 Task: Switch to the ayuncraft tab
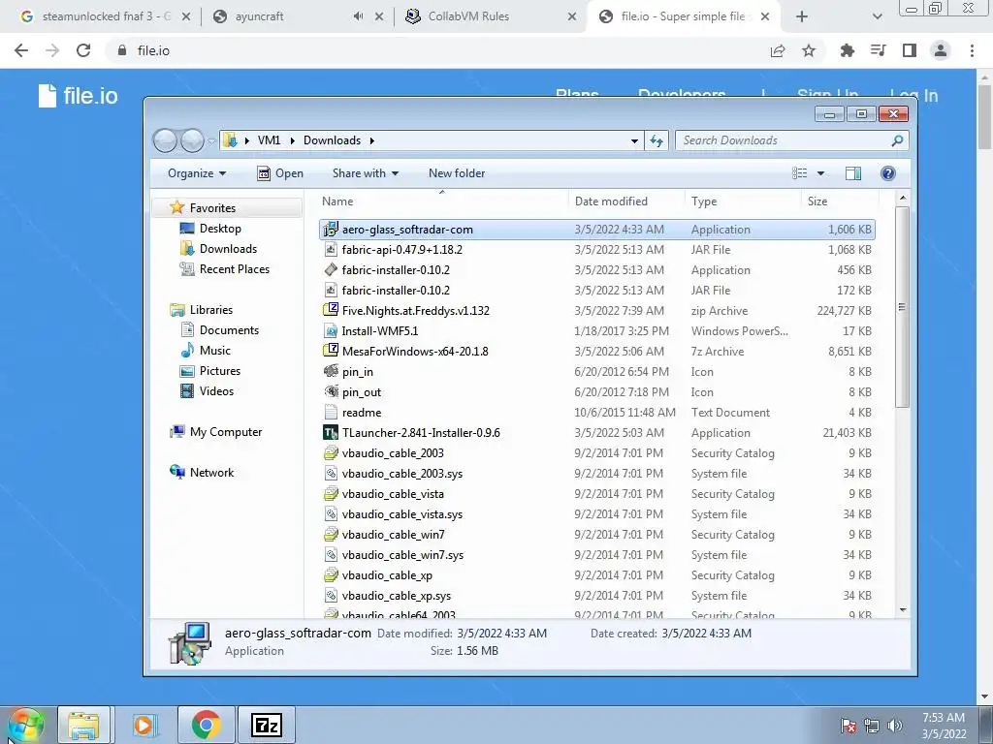[x=298, y=16]
